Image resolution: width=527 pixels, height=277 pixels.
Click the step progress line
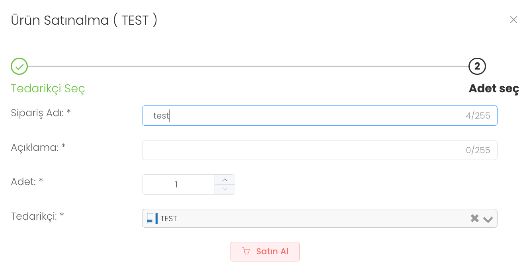(x=247, y=66)
